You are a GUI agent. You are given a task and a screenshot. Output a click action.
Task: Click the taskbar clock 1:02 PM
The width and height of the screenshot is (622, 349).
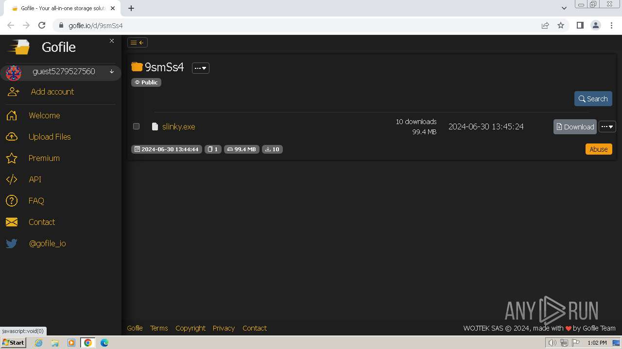597,343
